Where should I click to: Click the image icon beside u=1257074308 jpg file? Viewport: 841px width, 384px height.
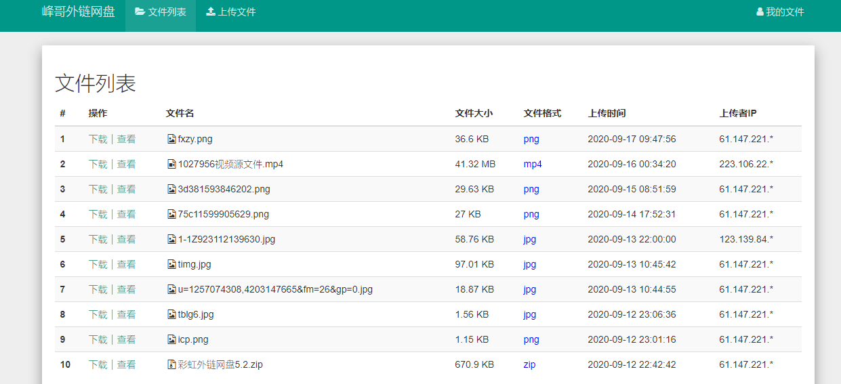[171, 289]
